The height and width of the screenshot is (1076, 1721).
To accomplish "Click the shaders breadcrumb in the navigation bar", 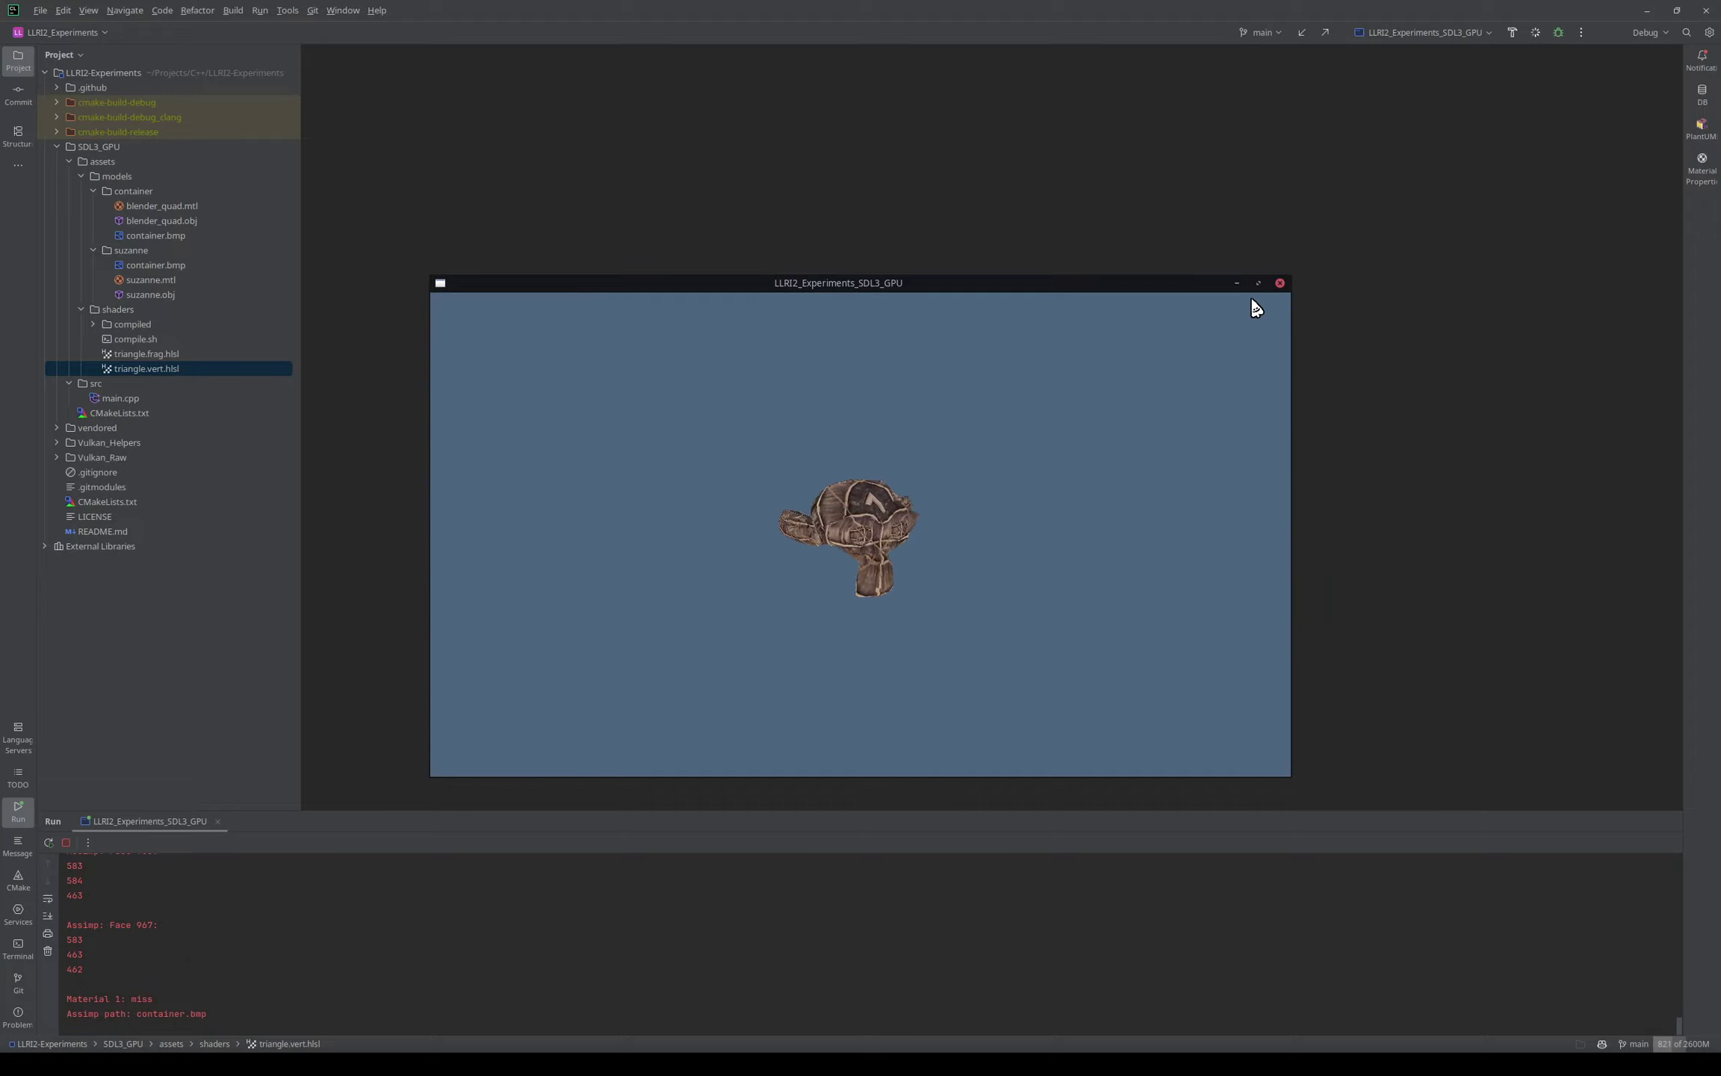I will click(214, 1044).
